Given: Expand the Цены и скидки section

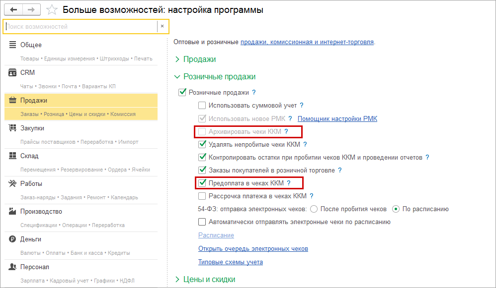Looking at the screenshot, I should click(178, 280).
